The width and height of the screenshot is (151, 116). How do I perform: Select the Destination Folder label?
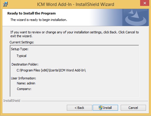[x=25, y=64]
